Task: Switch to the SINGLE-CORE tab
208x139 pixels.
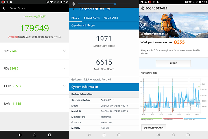Action: (92, 18)
